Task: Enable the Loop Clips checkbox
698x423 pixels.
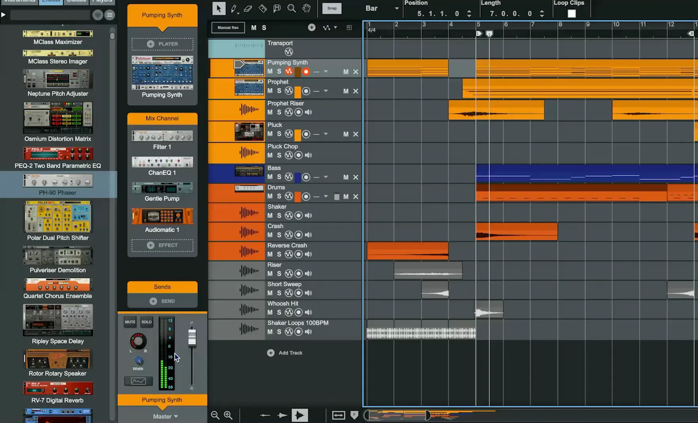Action: click(x=571, y=13)
